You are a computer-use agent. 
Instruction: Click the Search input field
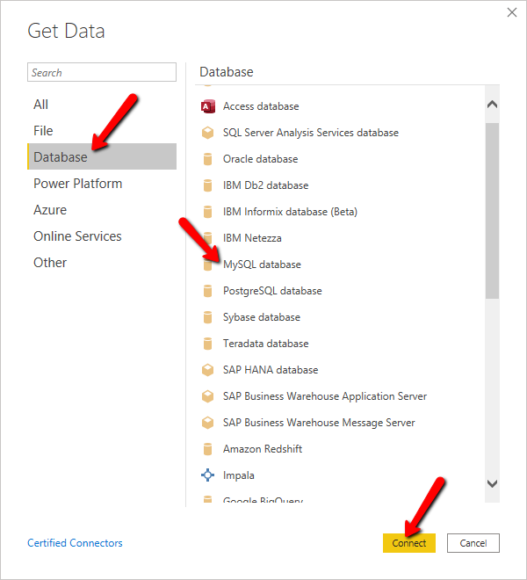[102, 72]
